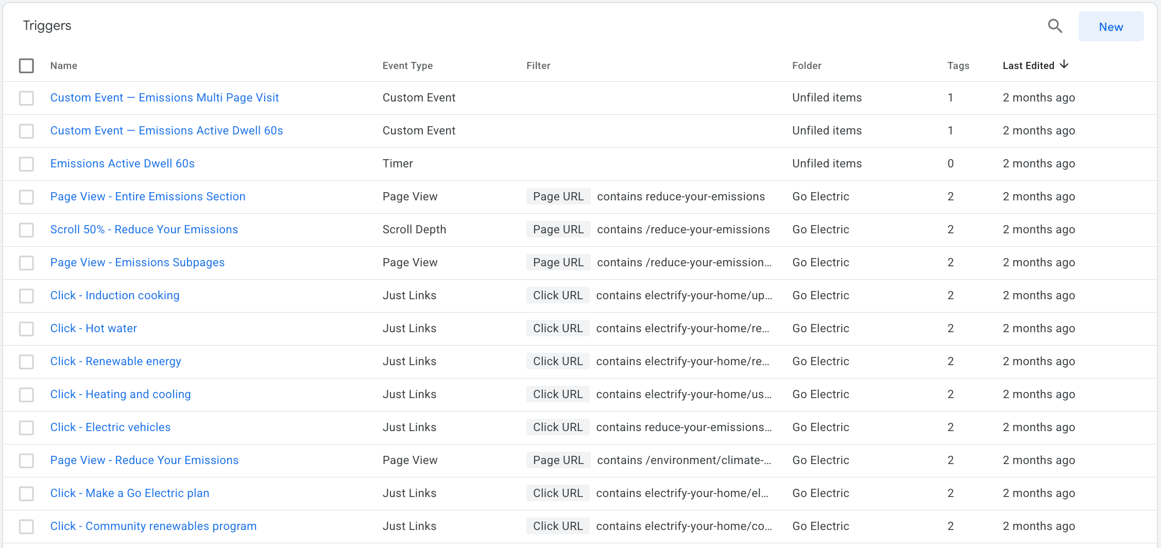Tick the select-all checkbox in header
The height and width of the screenshot is (548, 1161).
pos(26,65)
